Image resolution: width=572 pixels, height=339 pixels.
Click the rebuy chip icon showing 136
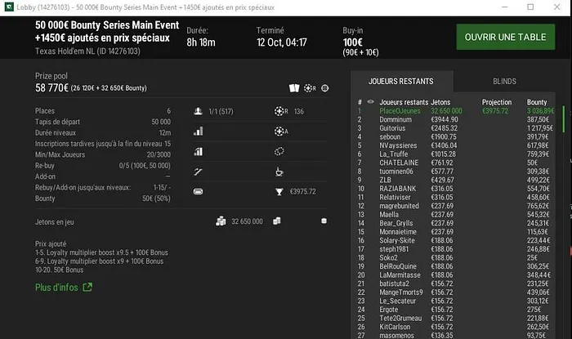[281, 111]
